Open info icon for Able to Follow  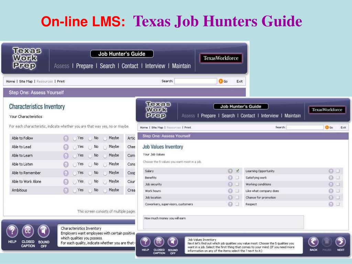click(66, 138)
